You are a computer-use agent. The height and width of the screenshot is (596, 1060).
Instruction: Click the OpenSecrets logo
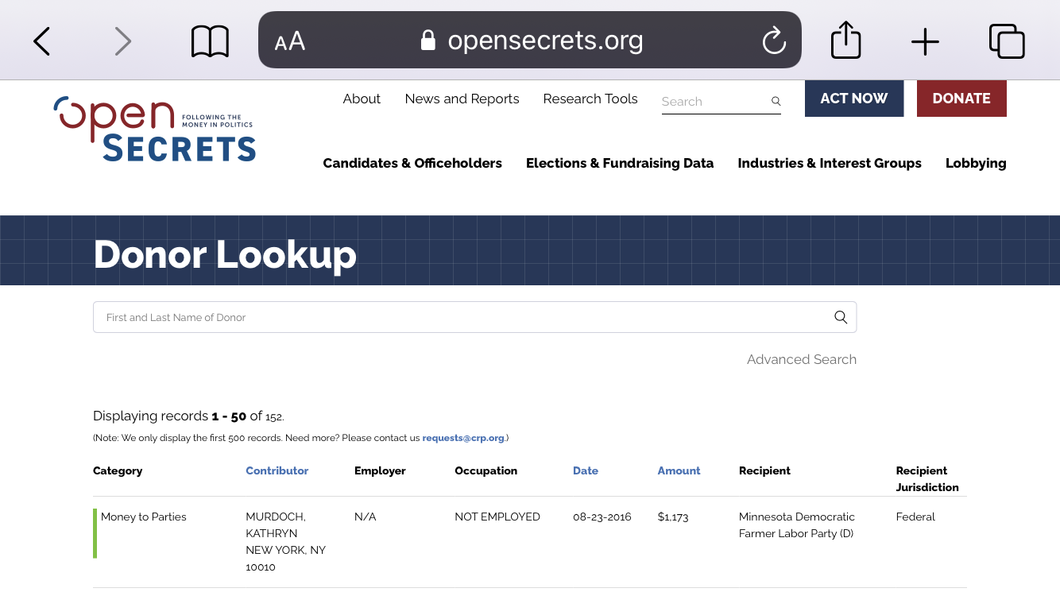coord(155,129)
